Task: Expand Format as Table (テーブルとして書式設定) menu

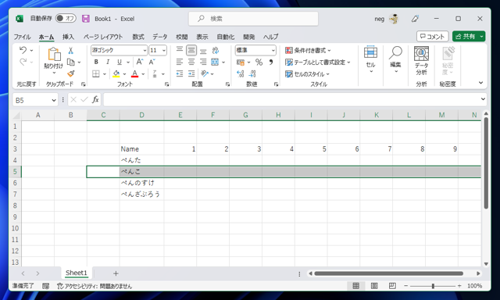Action: 318,62
